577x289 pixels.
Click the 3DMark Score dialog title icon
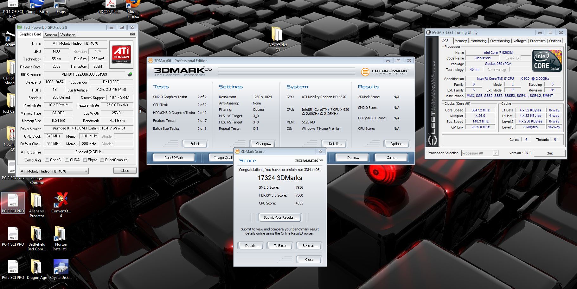pyautogui.click(x=238, y=152)
